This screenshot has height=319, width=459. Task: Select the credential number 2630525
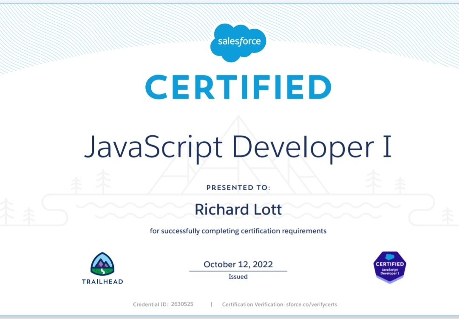pos(182,304)
